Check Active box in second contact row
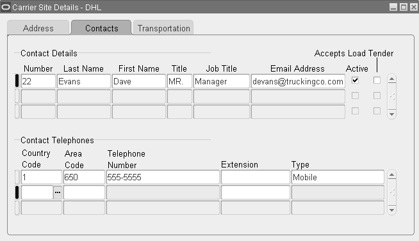The width and height of the screenshot is (419, 241). pyautogui.click(x=355, y=96)
